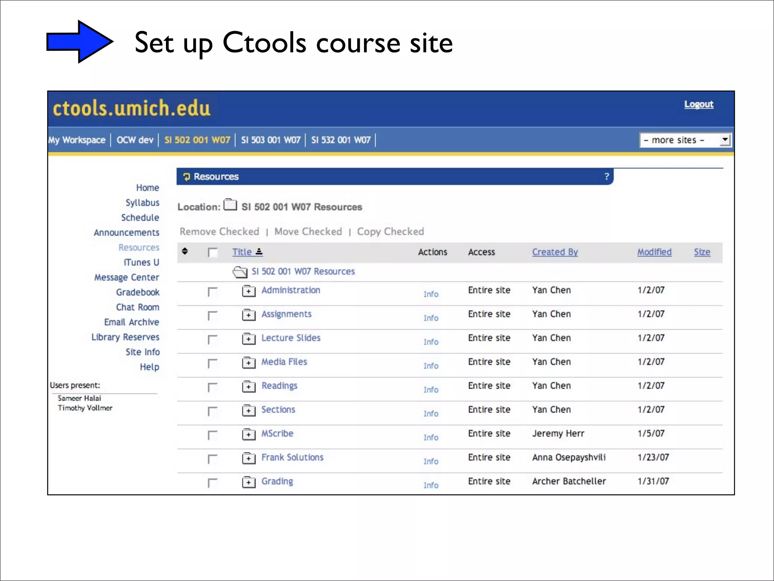Click the SI 502 001 W07 Resources root link
The image size is (774, 581).
point(303,271)
